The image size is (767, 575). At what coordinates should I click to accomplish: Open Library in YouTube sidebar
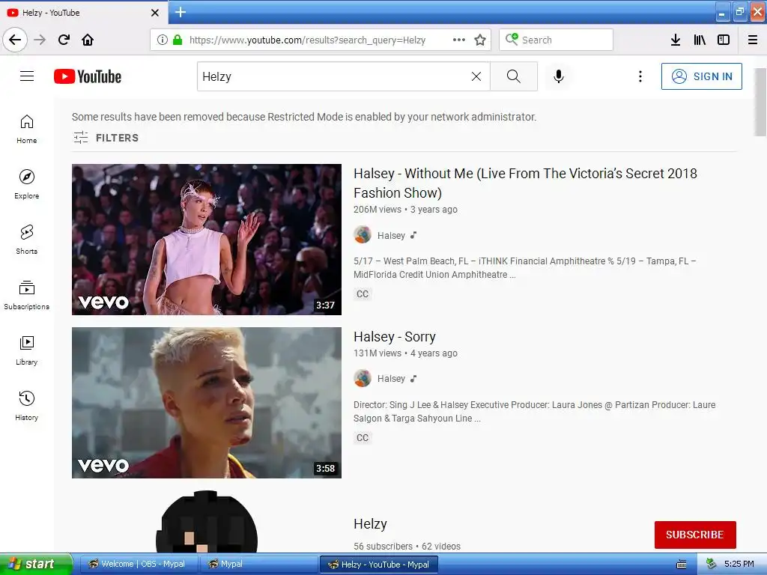pos(27,350)
